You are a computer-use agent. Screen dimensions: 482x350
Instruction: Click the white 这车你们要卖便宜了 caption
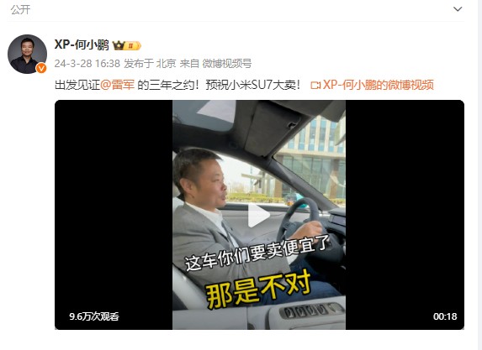[x=257, y=253]
